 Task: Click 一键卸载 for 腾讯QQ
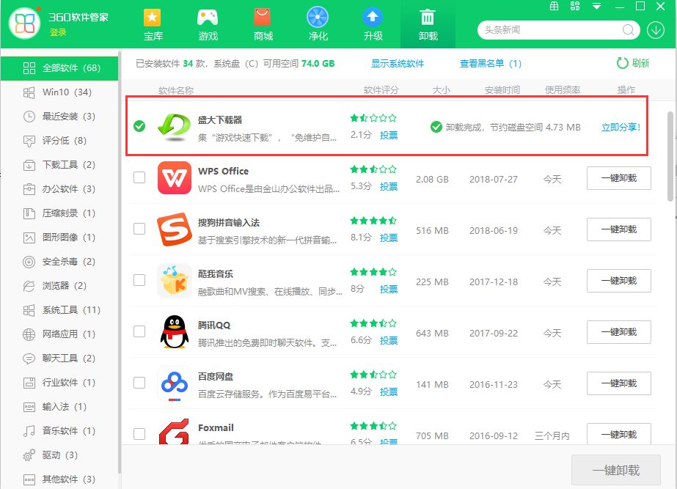(x=619, y=332)
